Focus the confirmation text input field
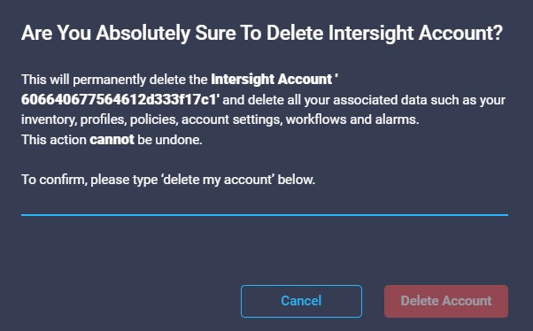 point(265,204)
